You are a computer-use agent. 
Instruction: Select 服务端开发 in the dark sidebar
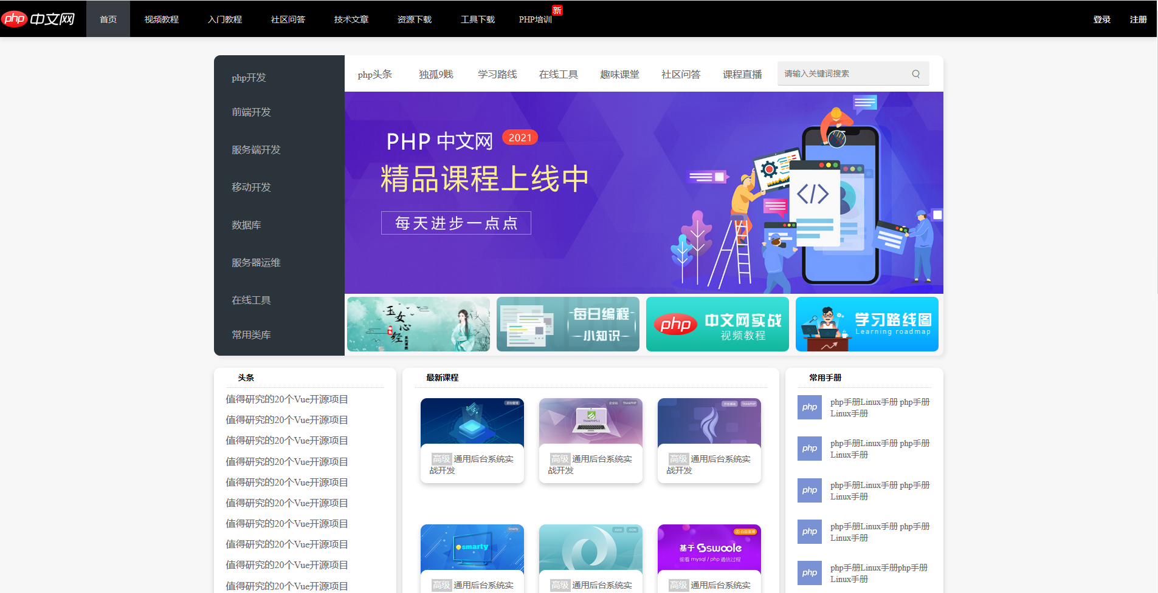point(256,150)
